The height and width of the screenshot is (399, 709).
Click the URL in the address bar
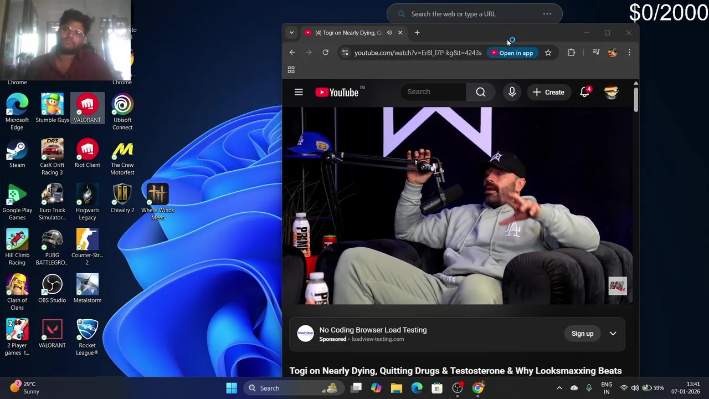point(418,53)
